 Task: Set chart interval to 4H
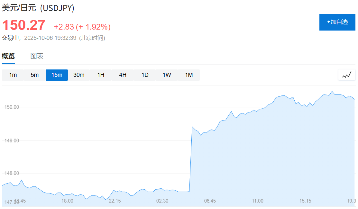click(x=123, y=75)
